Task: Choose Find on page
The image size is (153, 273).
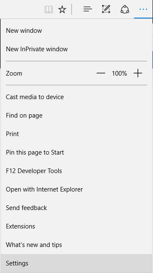Action: 76,115
